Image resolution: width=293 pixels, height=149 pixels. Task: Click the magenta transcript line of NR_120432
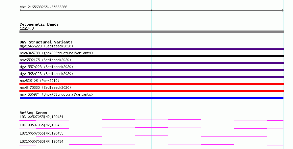tap(151, 128)
